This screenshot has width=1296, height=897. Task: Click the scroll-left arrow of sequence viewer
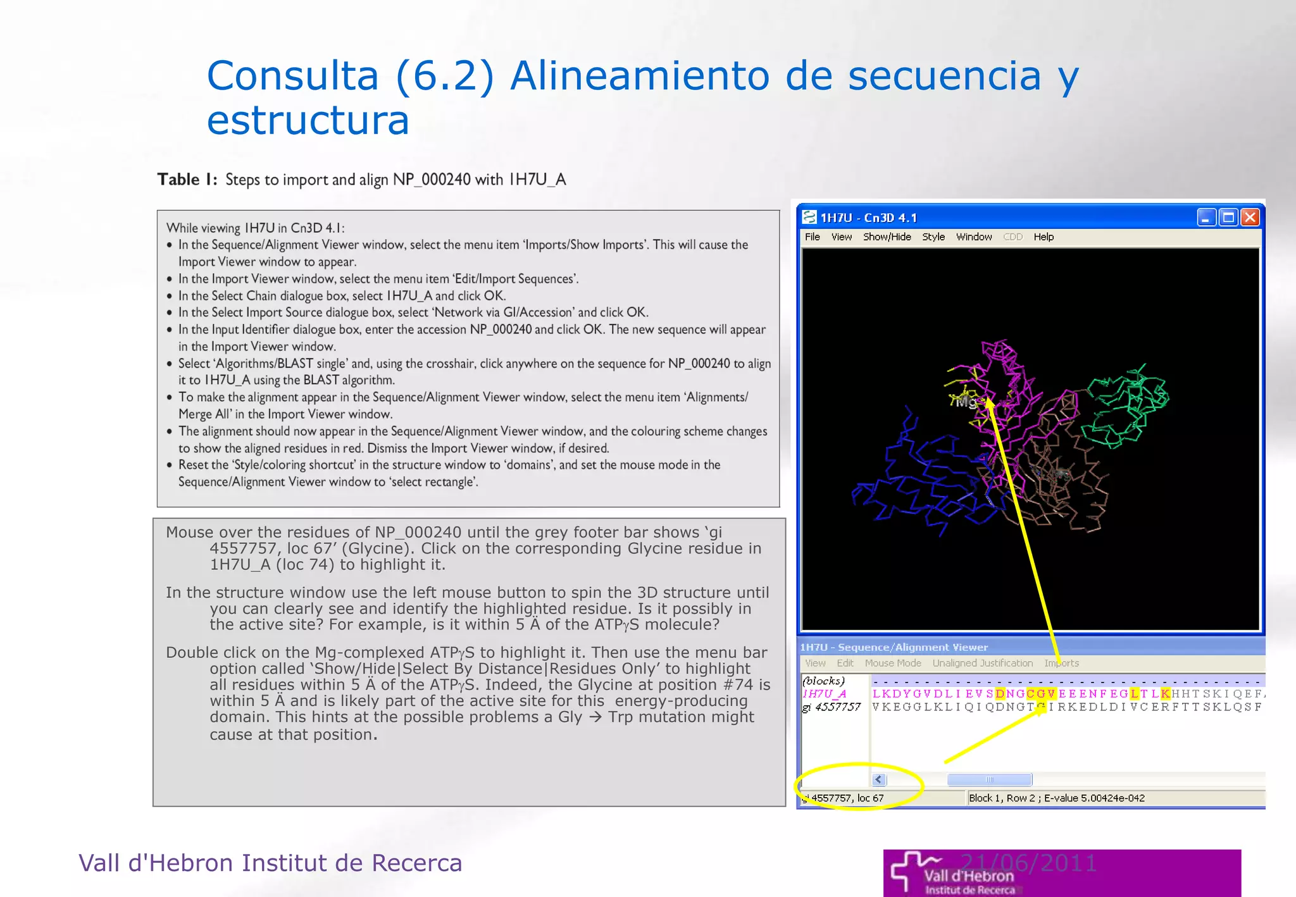[878, 779]
